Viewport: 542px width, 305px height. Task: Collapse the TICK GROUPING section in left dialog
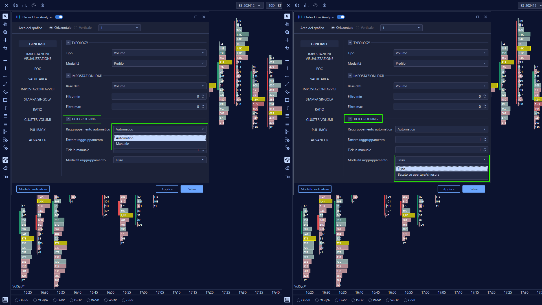click(68, 119)
